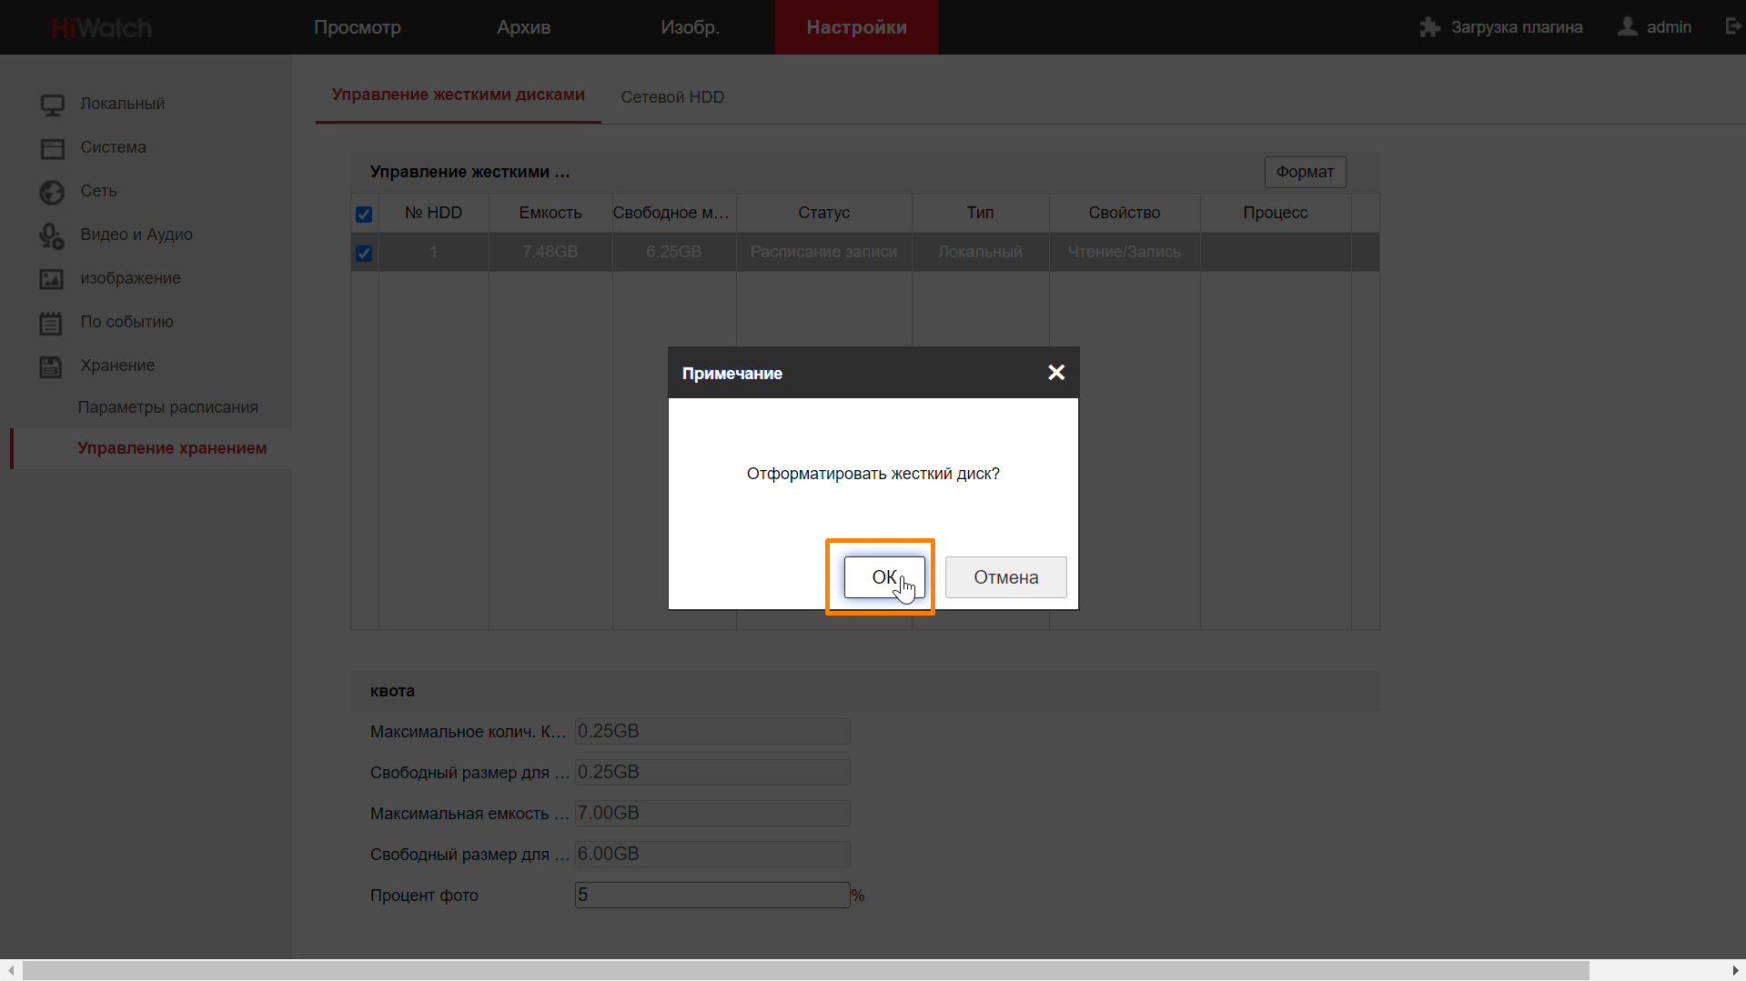Select Управление жесткими дисками tab
The height and width of the screenshot is (981, 1746).
pyautogui.click(x=458, y=95)
